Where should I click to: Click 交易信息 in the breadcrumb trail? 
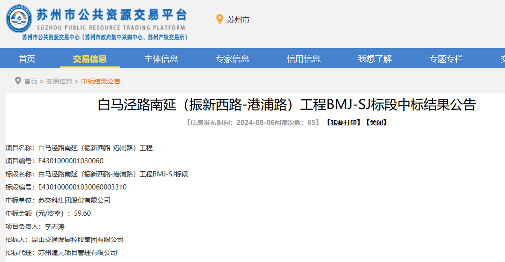(x=59, y=81)
